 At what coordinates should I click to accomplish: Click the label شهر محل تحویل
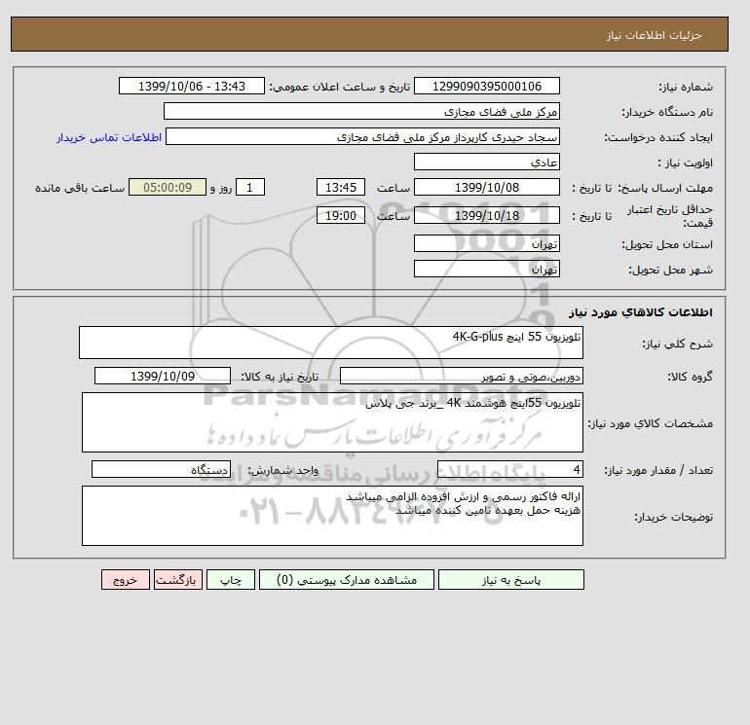[x=670, y=270]
